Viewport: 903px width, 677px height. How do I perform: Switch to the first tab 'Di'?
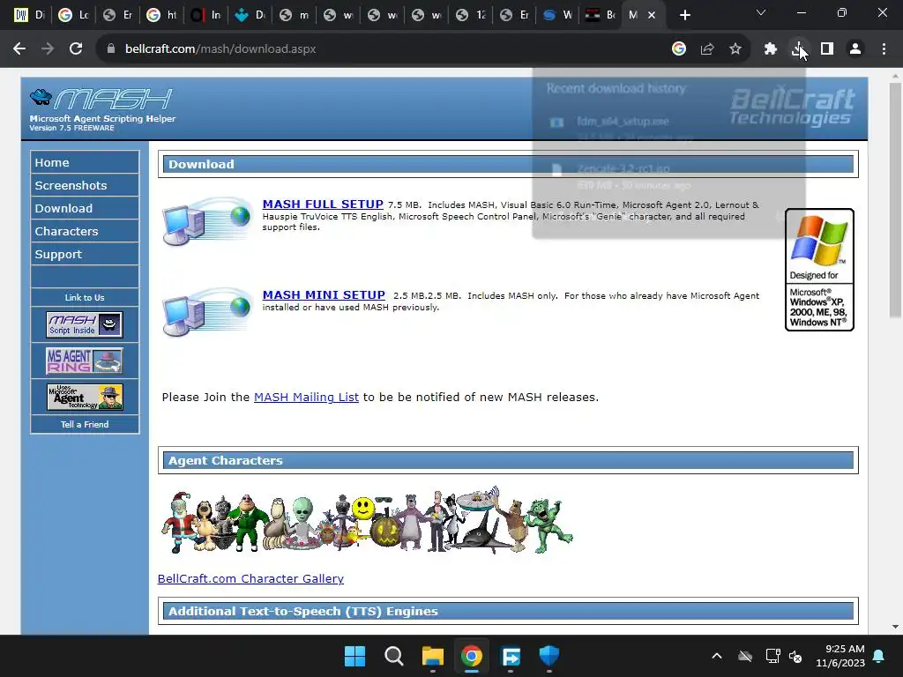[29, 15]
